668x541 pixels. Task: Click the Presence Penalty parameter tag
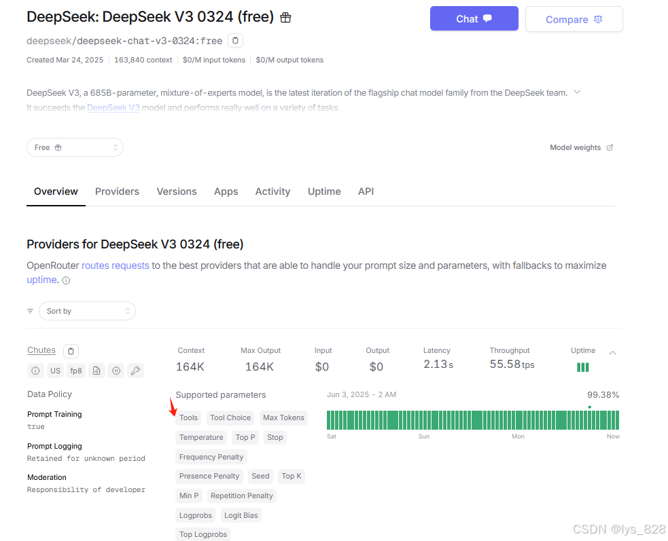pyautogui.click(x=209, y=476)
